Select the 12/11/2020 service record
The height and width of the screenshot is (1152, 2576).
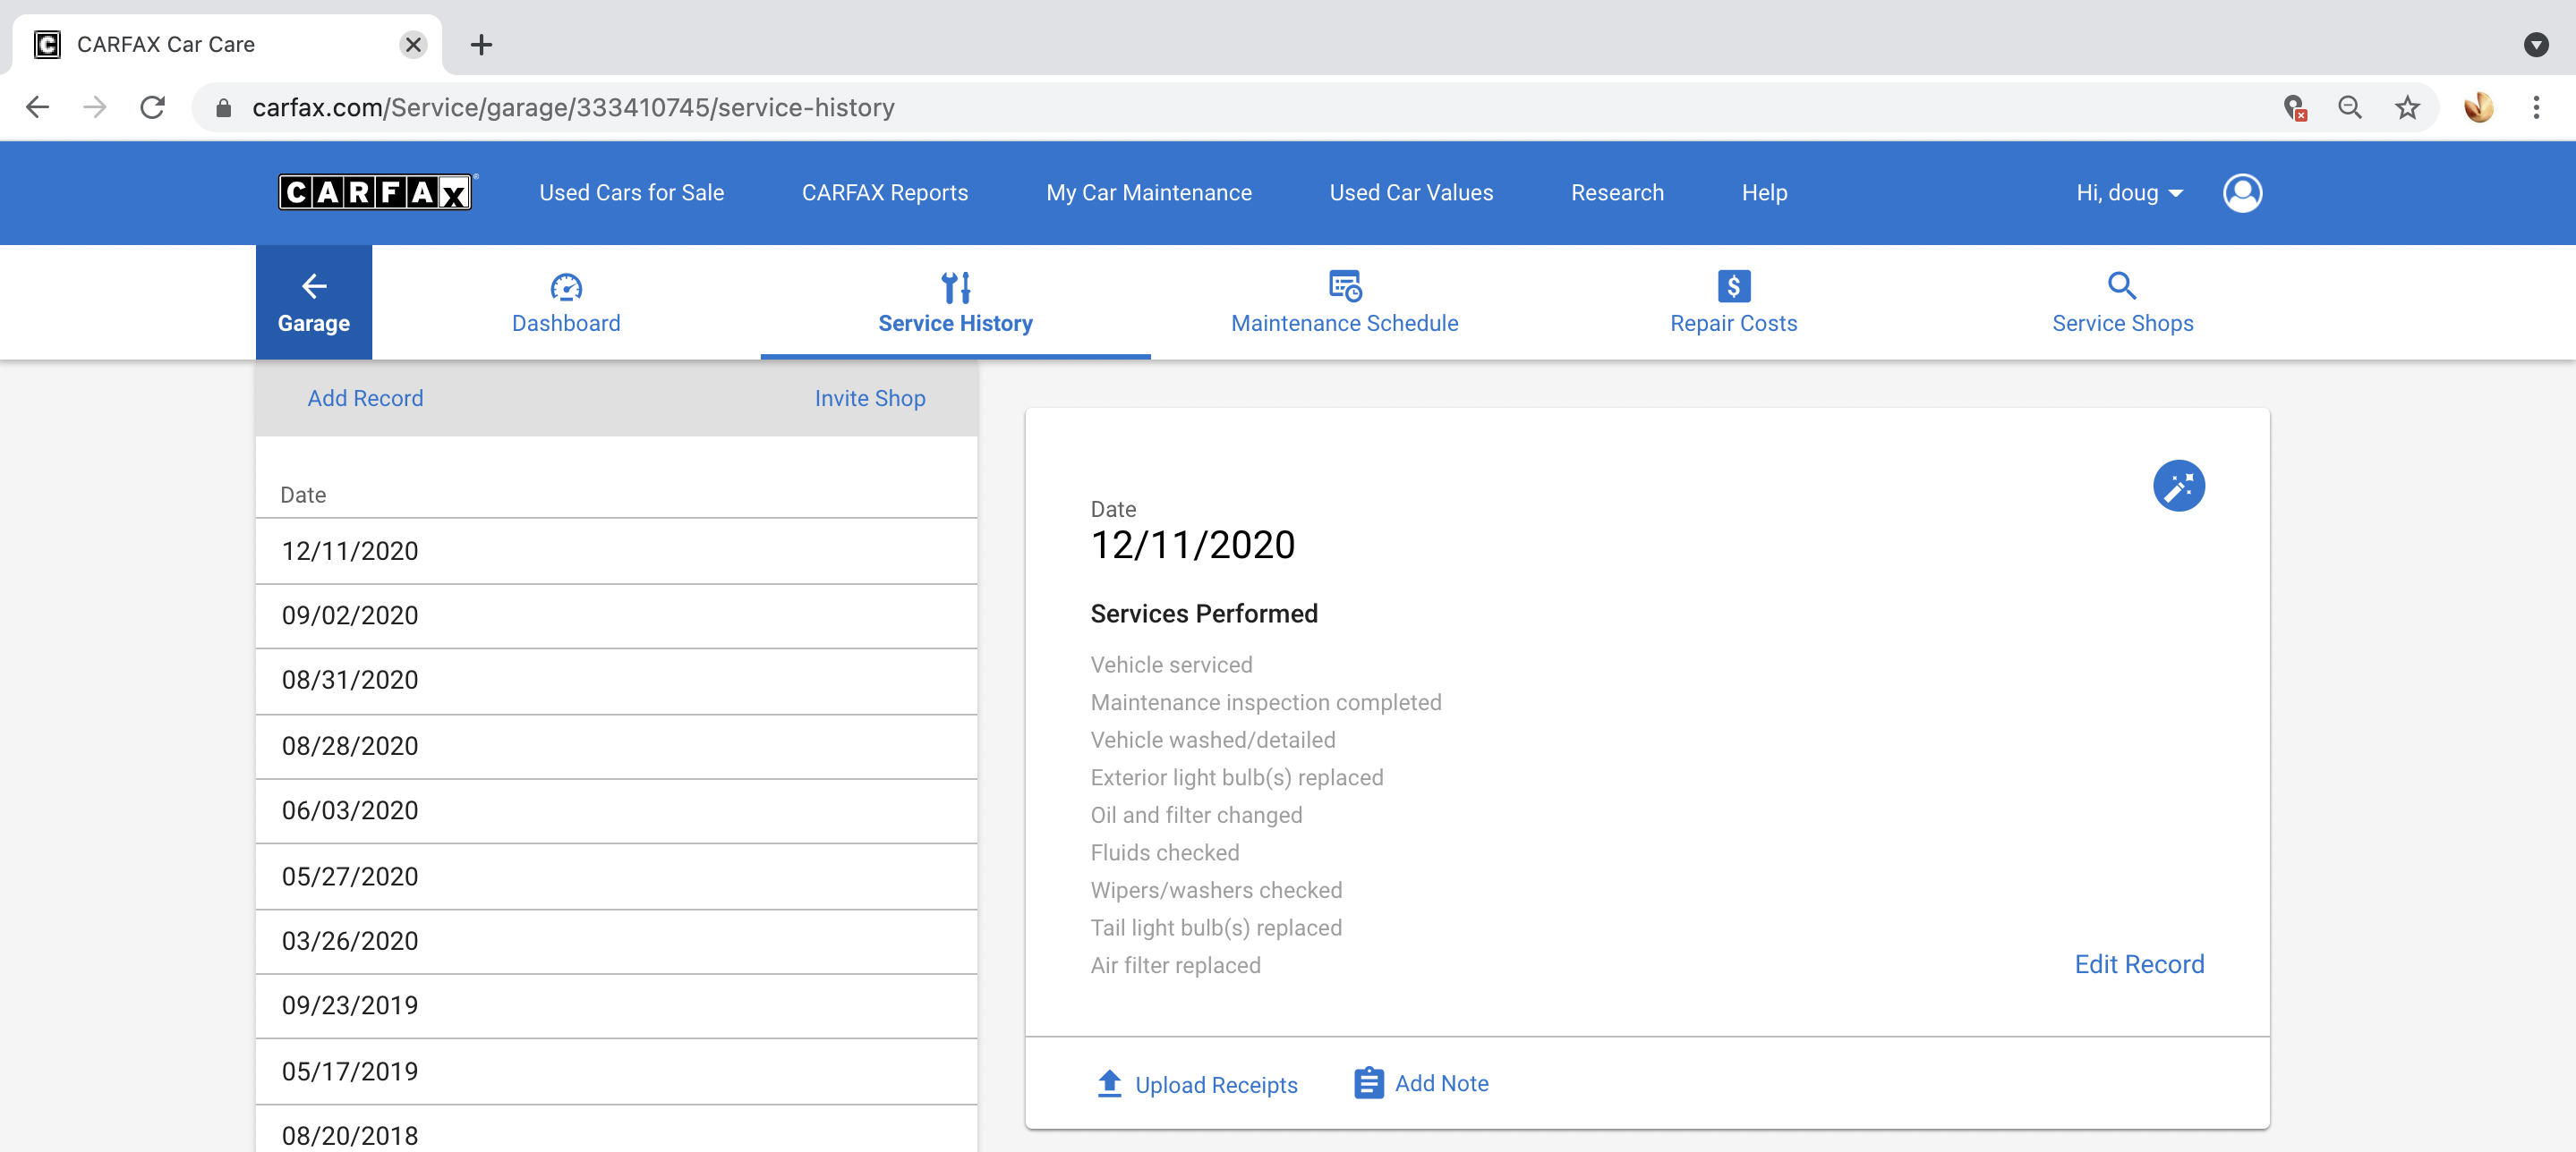pos(616,552)
